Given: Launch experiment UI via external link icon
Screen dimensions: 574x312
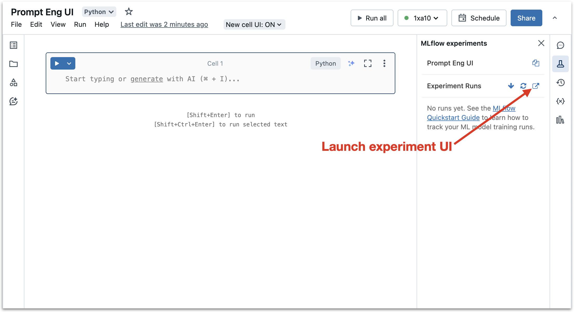Looking at the screenshot, I should (x=536, y=86).
